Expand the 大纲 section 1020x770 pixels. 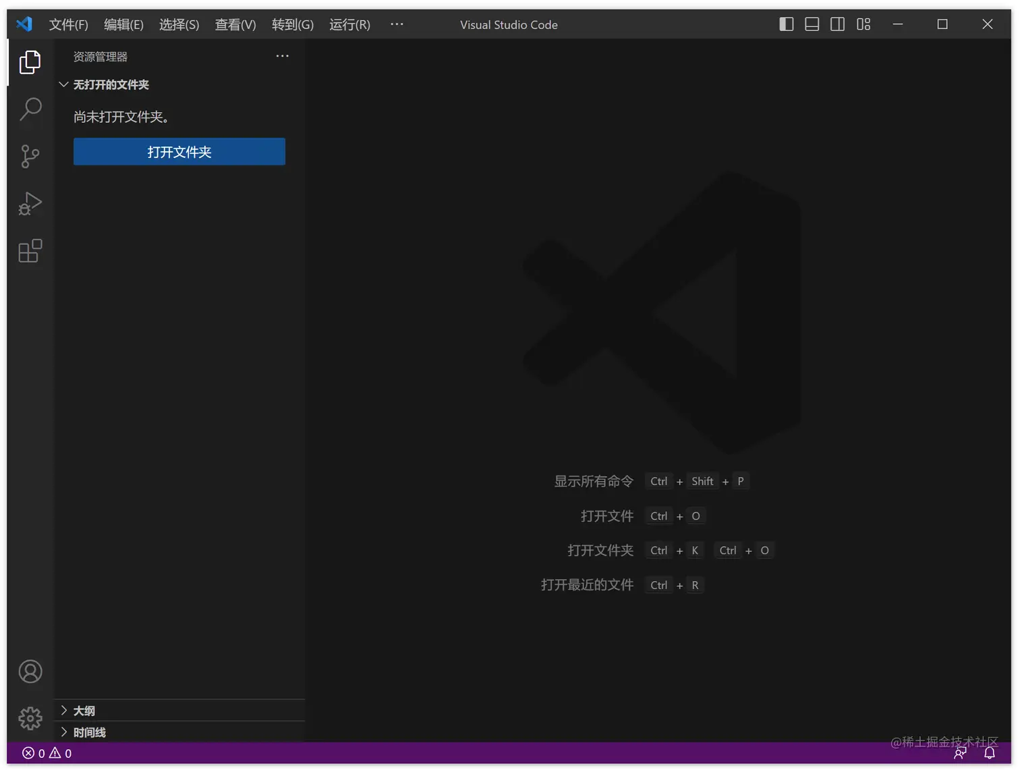coord(179,711)
